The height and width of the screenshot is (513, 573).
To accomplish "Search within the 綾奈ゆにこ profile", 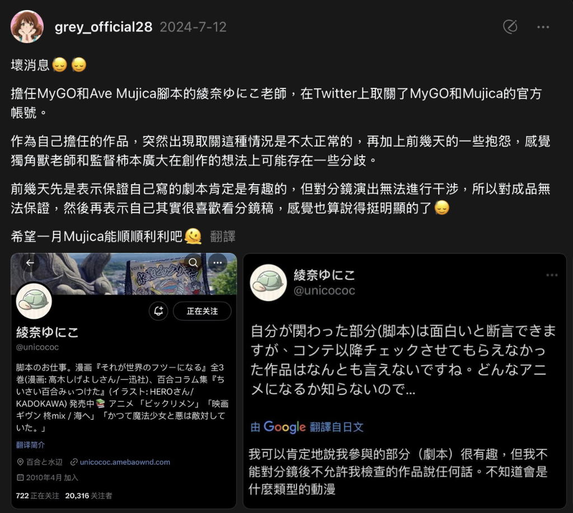I will pos(193,262).
